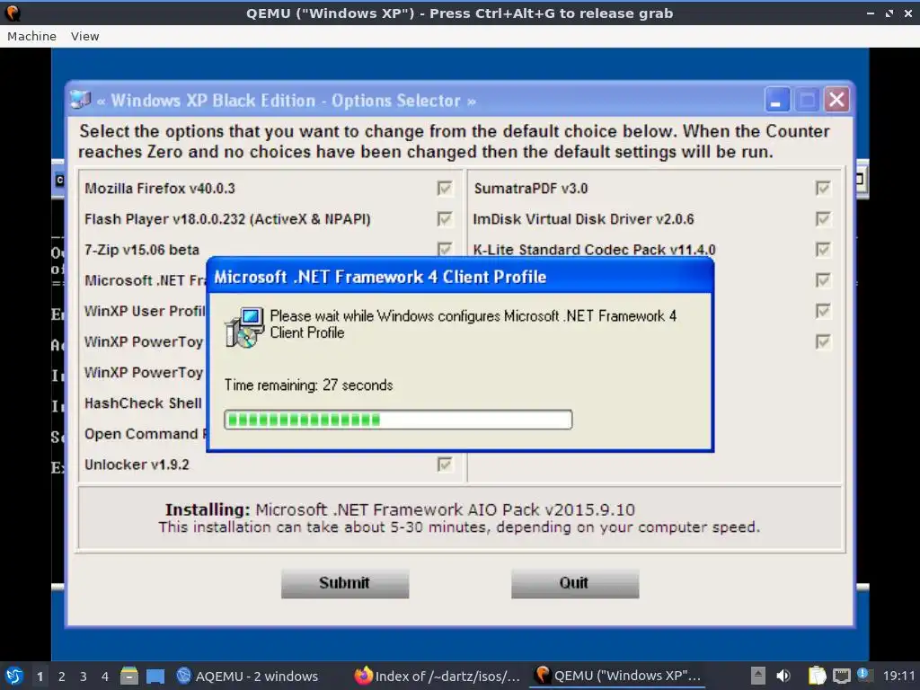The width and height of the screenshot is (920, 690).
Task: Click the .NET Framework installation progress bar
Action: [x=398, y=420]
